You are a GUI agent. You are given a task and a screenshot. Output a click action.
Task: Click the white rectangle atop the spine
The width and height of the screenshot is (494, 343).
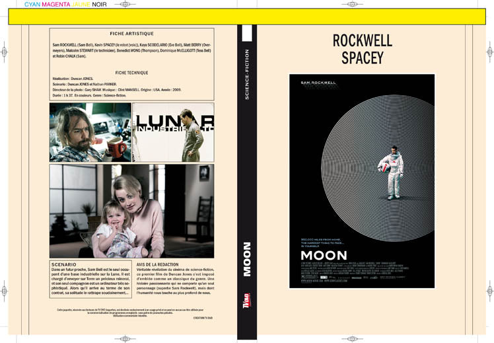pos(247,33)
